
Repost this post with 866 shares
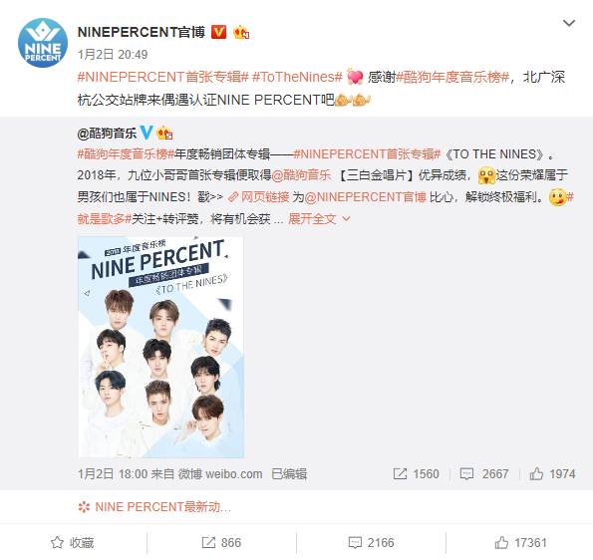tap(221, 543)
